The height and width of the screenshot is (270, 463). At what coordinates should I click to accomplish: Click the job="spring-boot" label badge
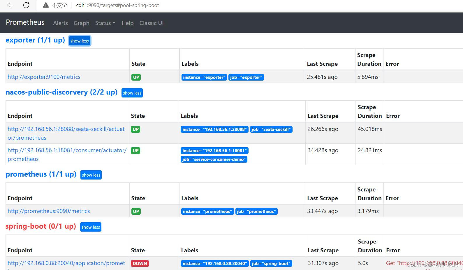[271, 263]
